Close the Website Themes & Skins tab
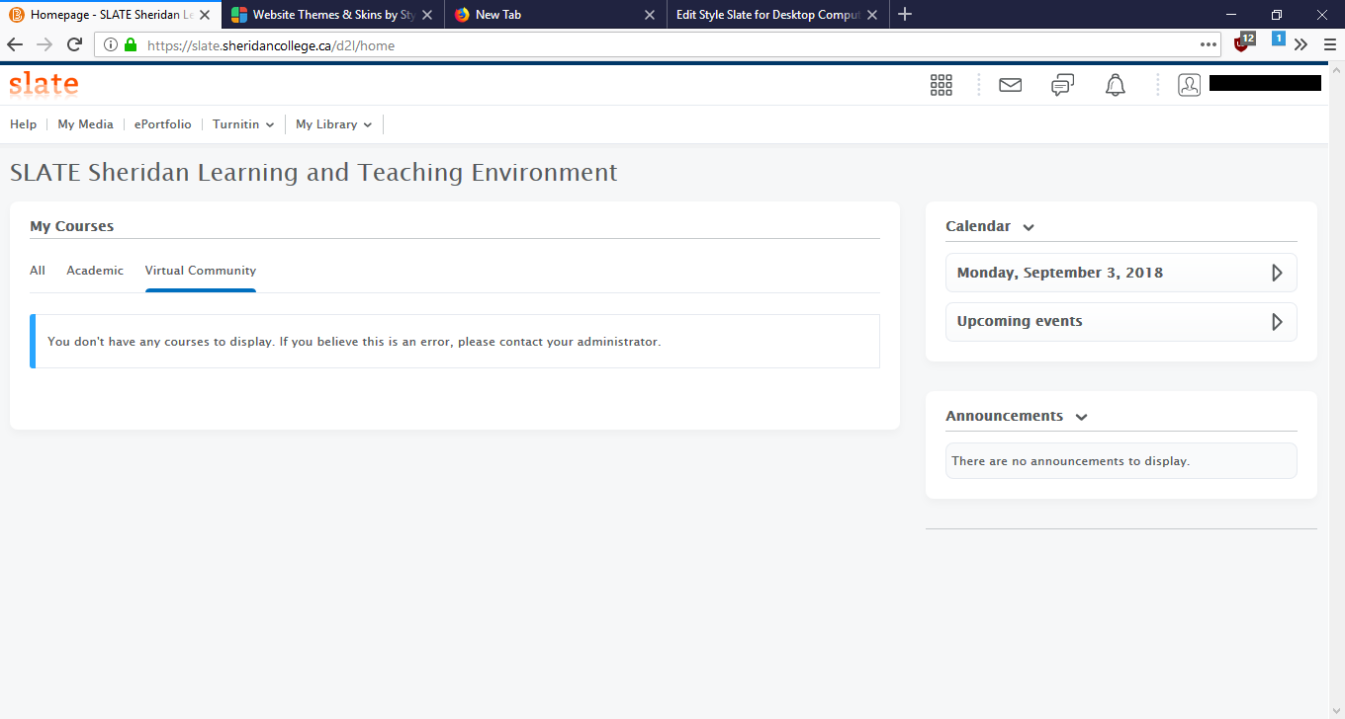 (427, 15)
